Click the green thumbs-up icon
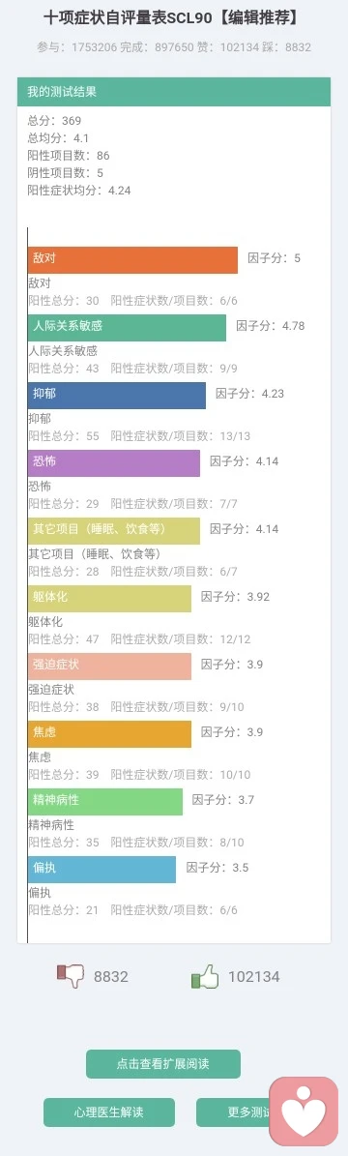The height and width of the screenshot is (1156, 348). [205, 976]
